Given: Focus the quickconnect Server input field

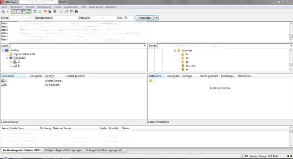Looking at the screenshot, I should [x=22, y=18].
